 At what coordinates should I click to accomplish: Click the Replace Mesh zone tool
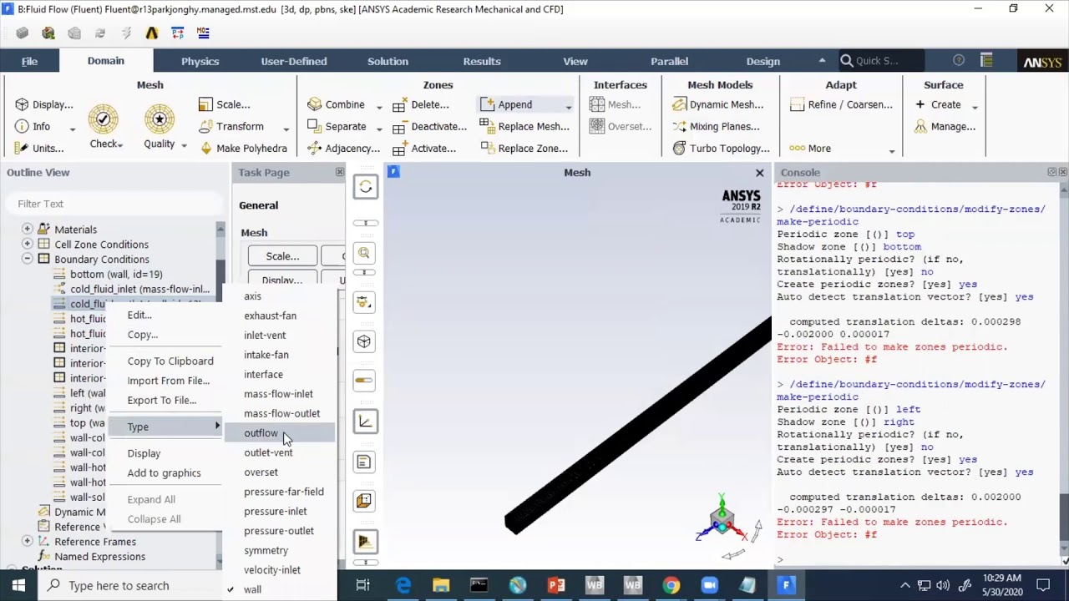click(524, 126)
